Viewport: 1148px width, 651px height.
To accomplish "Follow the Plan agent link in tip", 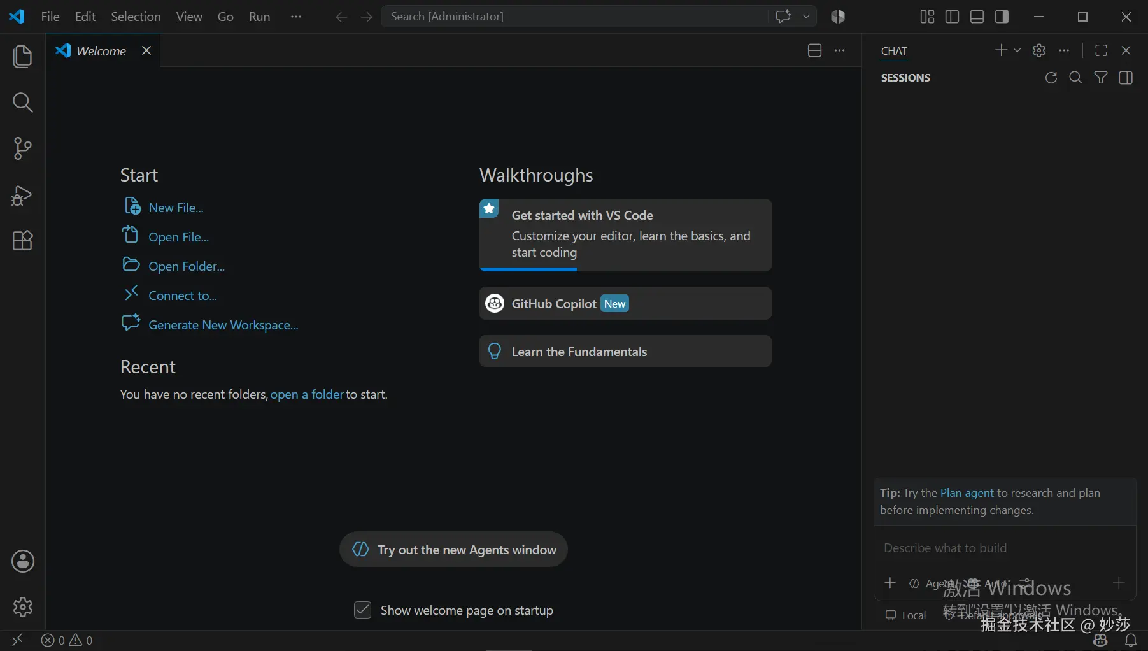I will 967,492.
